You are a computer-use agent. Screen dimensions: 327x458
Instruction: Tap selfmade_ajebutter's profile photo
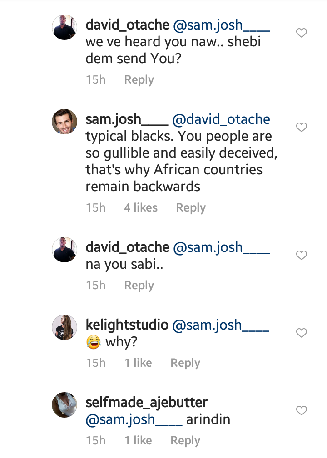(64, 404)
